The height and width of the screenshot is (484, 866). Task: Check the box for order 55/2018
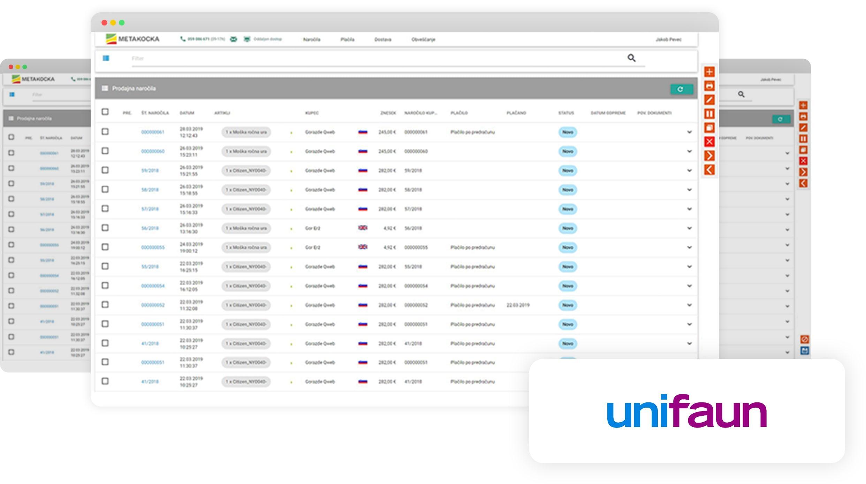[x=105, y=266]
